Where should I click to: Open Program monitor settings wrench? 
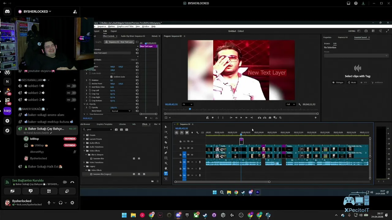(x=300, y=105)
